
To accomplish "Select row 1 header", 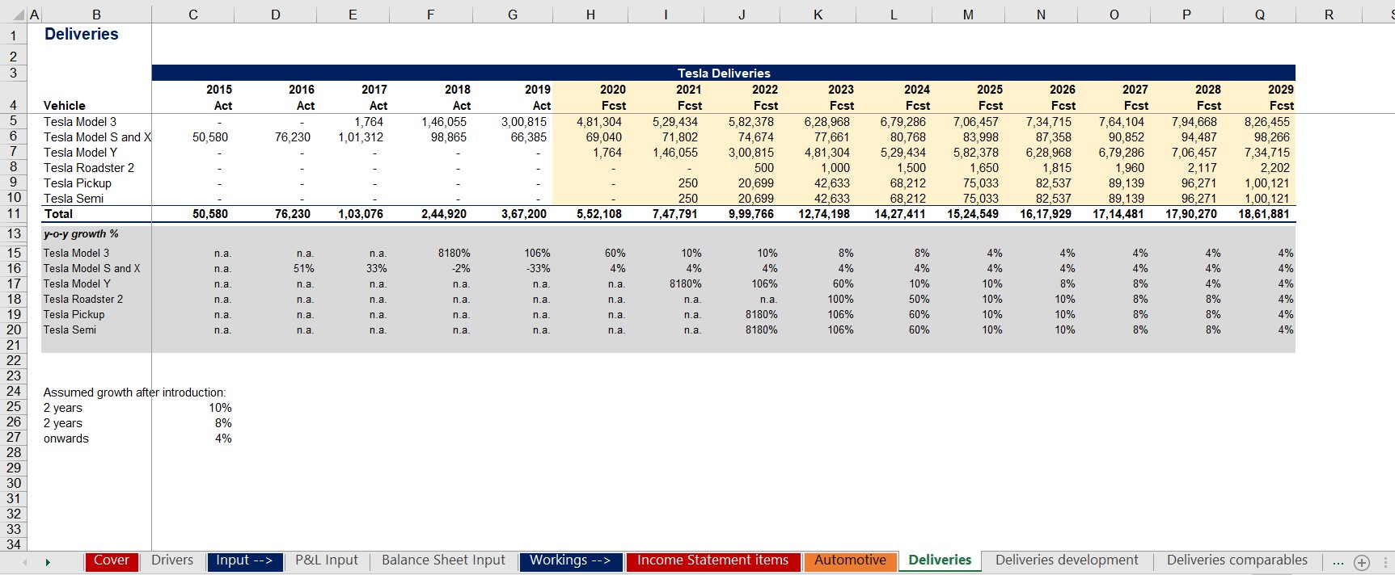I will tap(13, 35).
